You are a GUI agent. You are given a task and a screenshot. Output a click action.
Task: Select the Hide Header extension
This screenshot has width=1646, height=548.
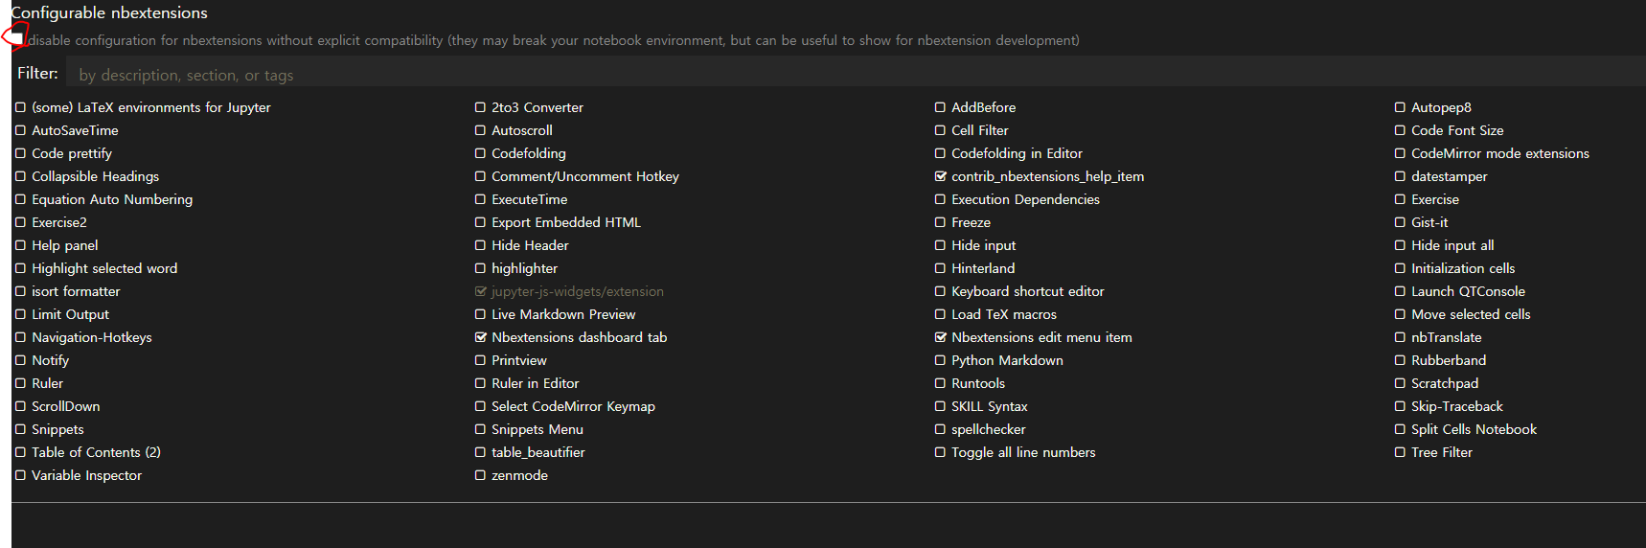530,245
